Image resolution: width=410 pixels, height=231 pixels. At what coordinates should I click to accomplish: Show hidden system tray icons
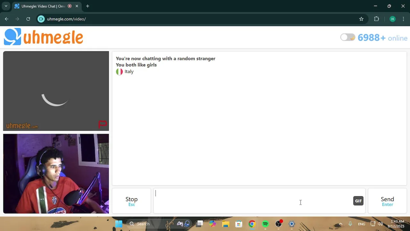340,224
